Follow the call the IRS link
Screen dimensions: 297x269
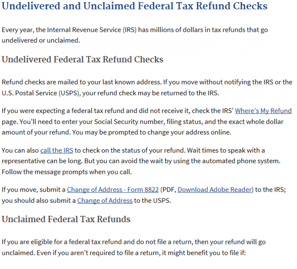click(56, 150)
